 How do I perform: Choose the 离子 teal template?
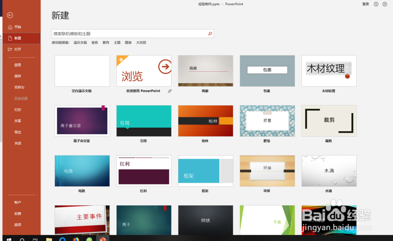[144, 220]
